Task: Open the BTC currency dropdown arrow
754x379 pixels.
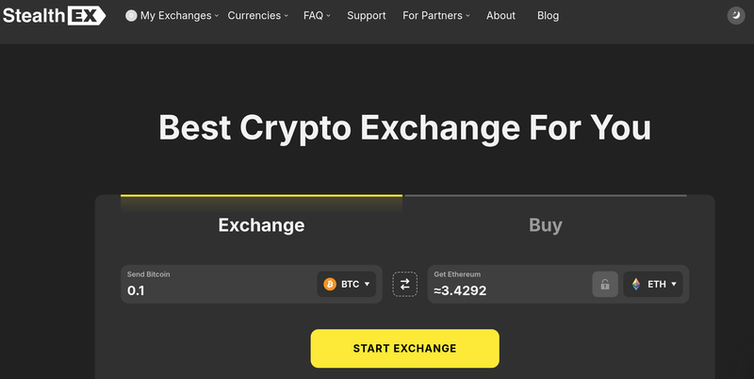Action: (367, 284)
